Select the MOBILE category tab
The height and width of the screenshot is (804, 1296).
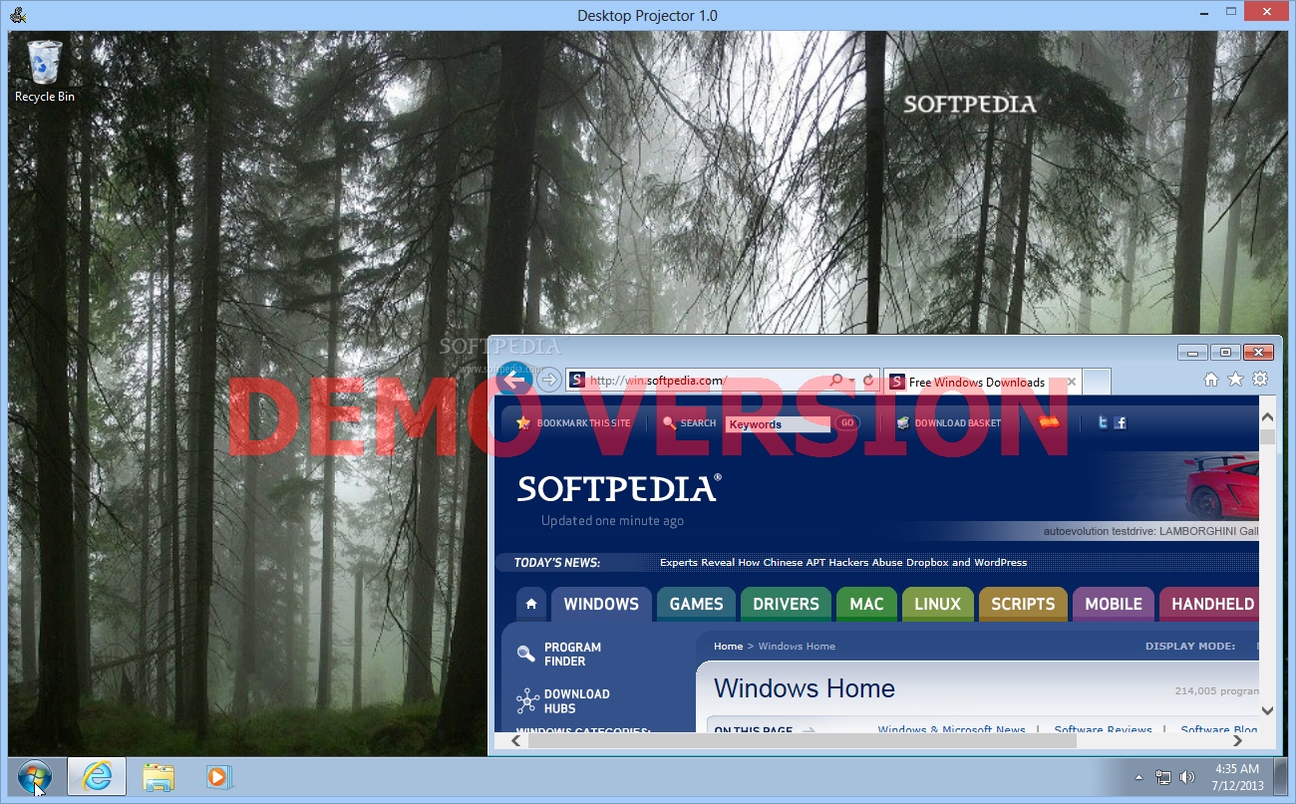point(1114,604)
